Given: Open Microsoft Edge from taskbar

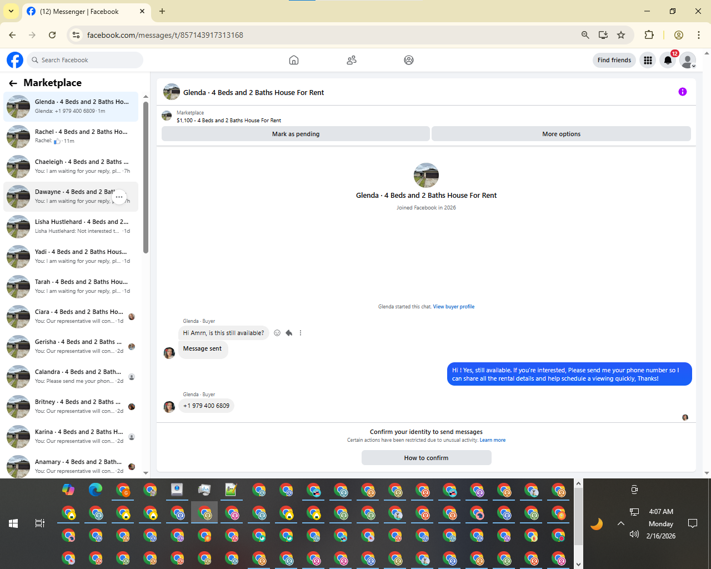Looking at the screenshot, I should (x=96, y=490).
